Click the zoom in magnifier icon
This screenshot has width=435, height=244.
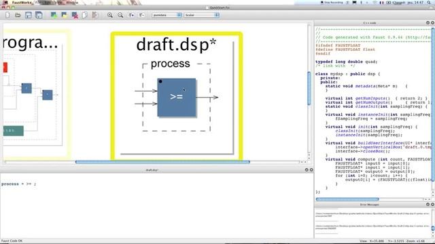[x=110, y=15]
